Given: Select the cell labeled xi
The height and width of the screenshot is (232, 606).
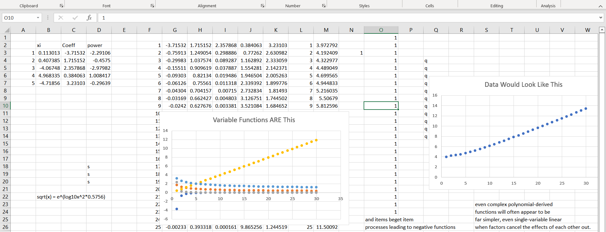Looking at the screenshot, I should pyautogui.click(x=48, y=45).
